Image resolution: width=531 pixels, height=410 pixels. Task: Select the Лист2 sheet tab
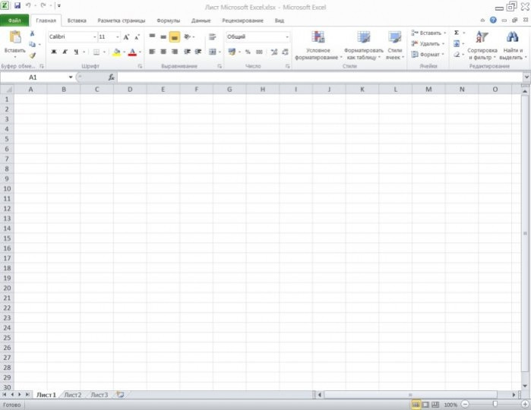click(x=73, y=395)
